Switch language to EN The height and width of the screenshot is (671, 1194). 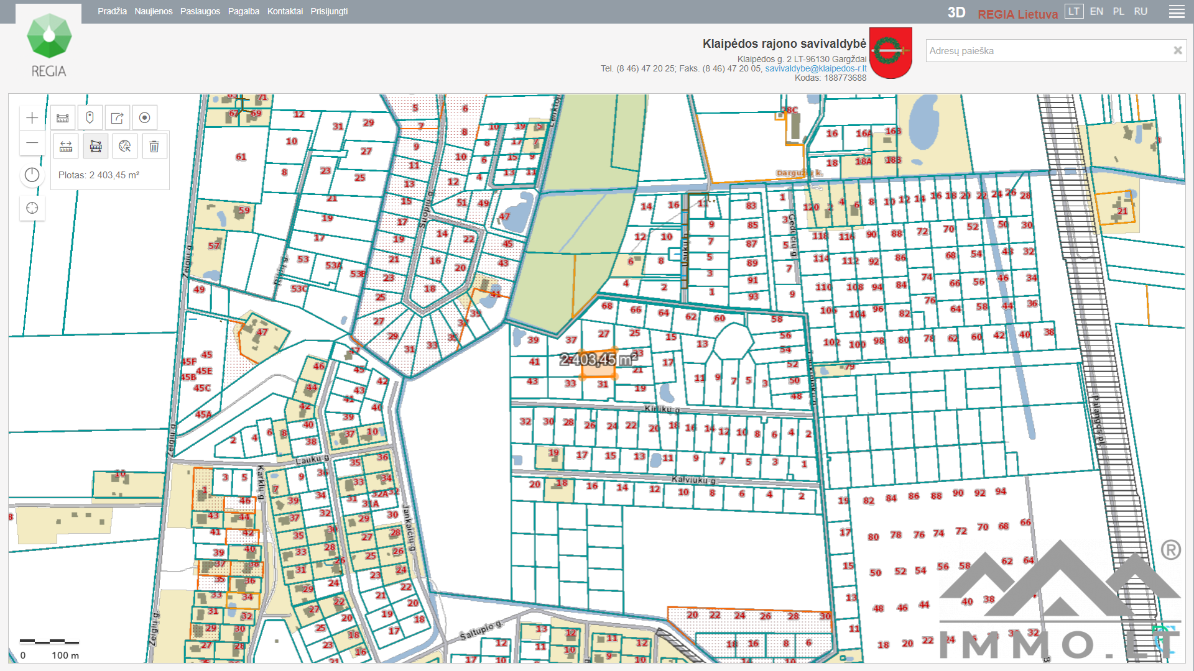tap(1096, 11)
